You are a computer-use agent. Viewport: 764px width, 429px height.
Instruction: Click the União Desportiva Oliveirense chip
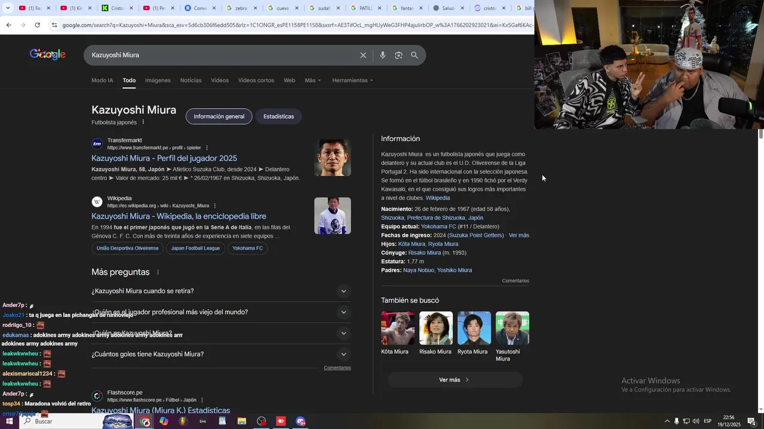[x=128, y=248]
